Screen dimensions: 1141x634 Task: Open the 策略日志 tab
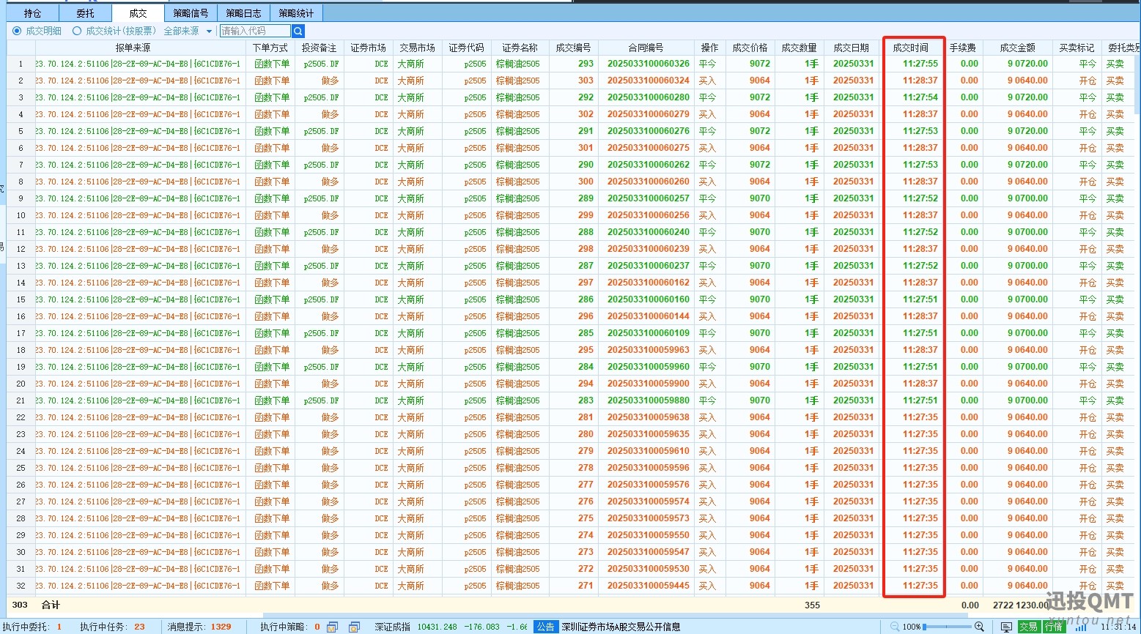coord(243,13)
